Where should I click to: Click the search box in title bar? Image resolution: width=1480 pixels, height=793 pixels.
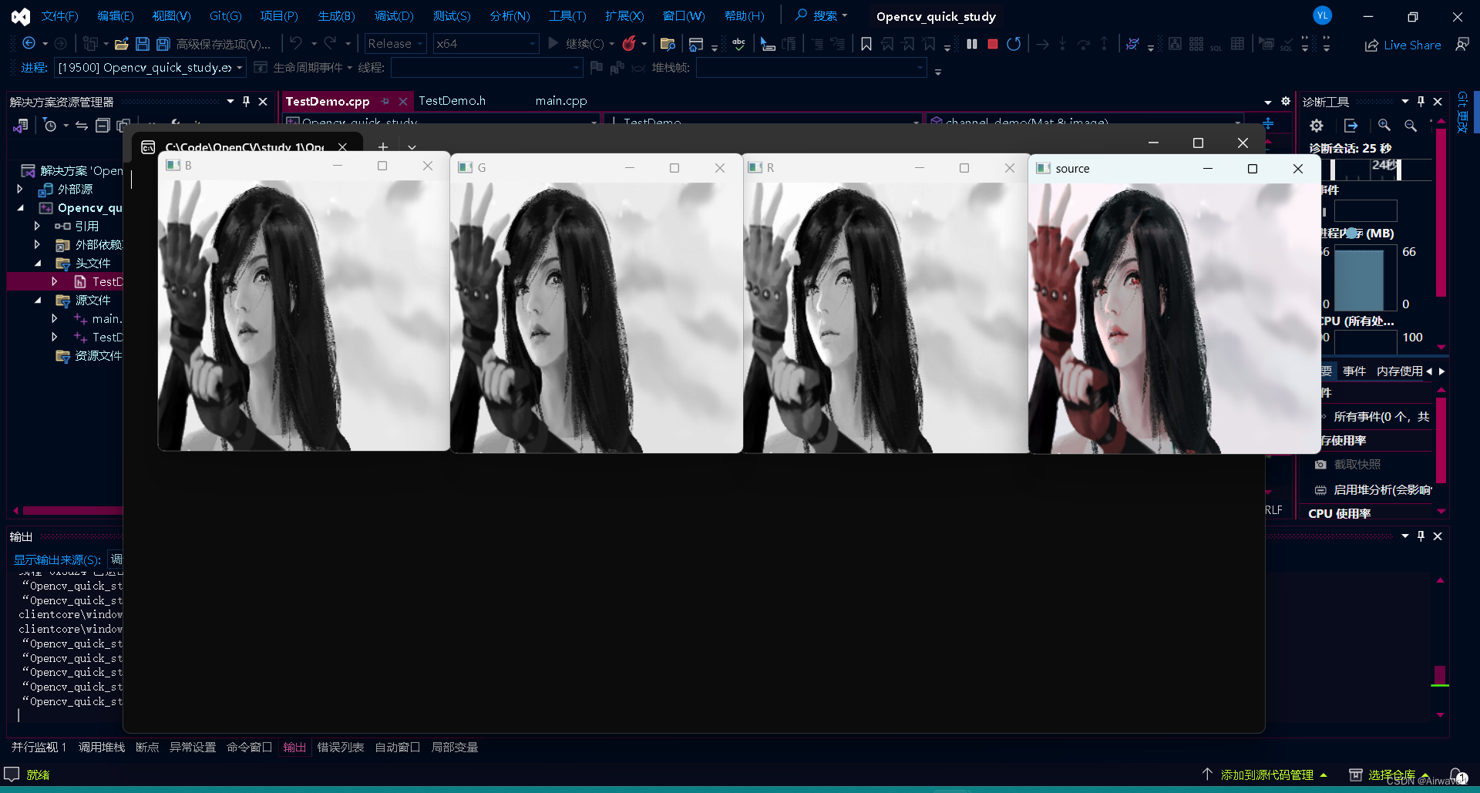[821, 15]
